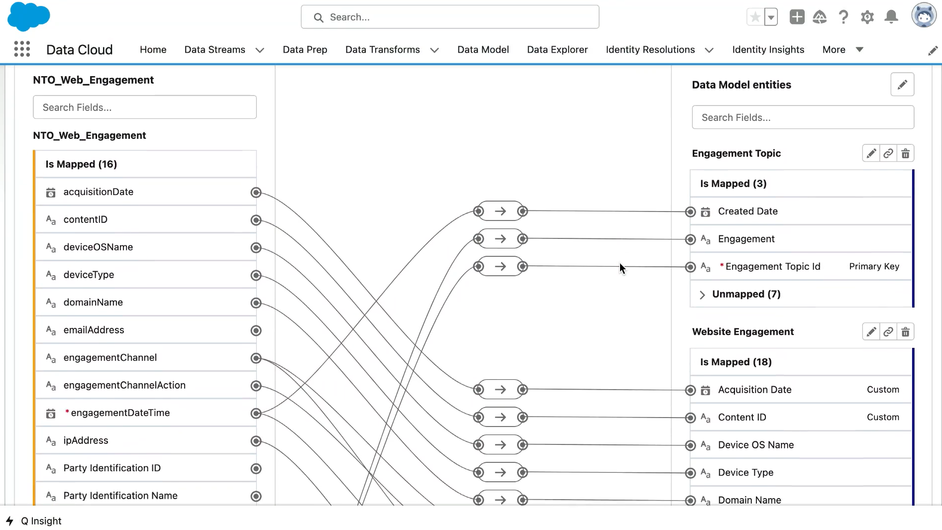Select the acquisitionDate connector circle
This screenshot has width=942, height=530.
(256, 193)
